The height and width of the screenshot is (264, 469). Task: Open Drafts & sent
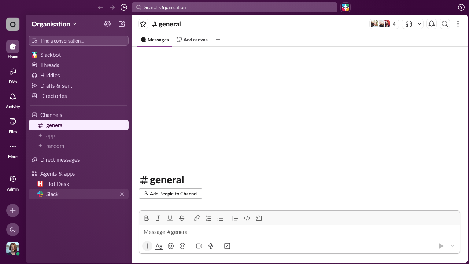point(78,85)
